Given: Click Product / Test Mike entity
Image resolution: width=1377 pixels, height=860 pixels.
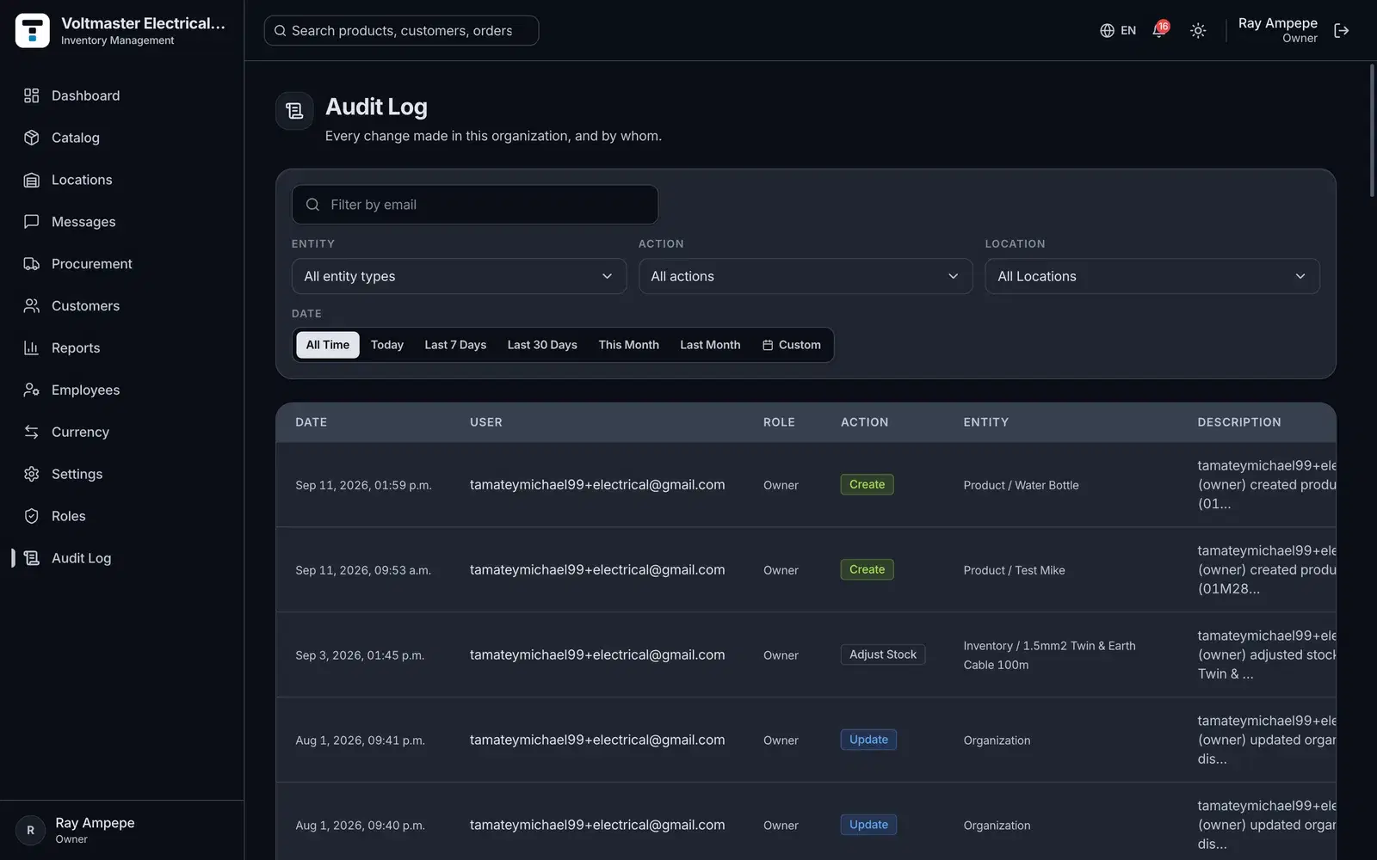Looking at the screenshot, I should (1014, 570).
